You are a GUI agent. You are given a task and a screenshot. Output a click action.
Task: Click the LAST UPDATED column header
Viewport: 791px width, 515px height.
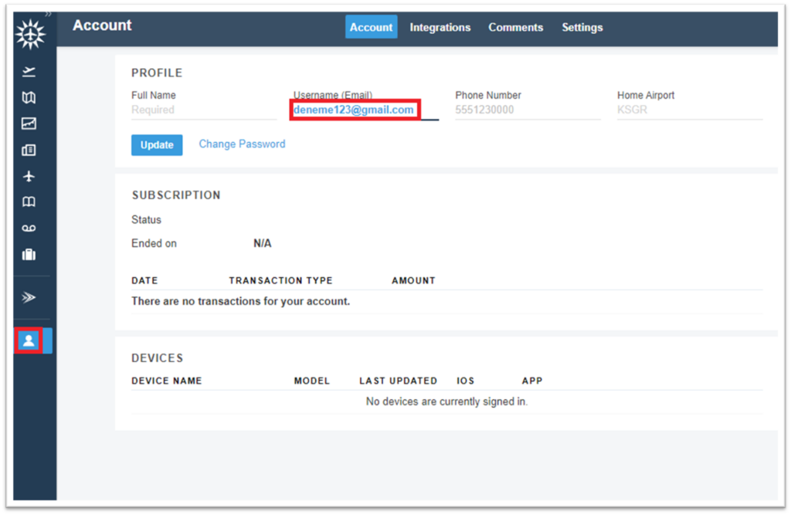(x=398, y=381)
